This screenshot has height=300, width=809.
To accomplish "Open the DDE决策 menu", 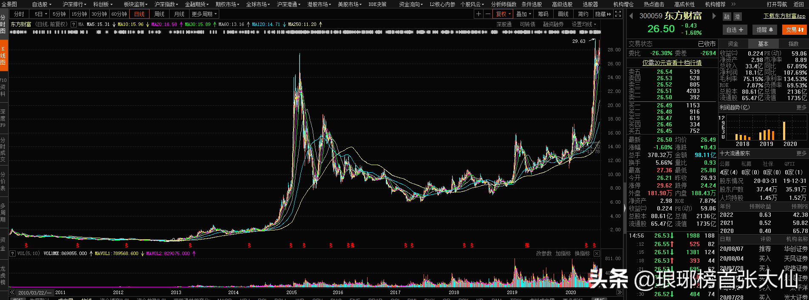I will (377, 4).
